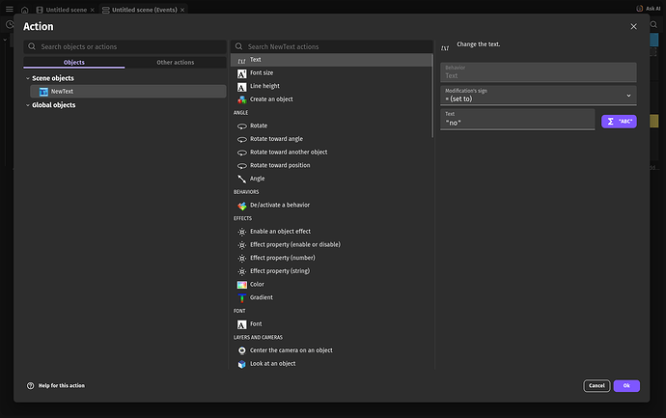Choose Center the camera on an object
This screenshot has width=666, height=418.
tap(291, 350)
